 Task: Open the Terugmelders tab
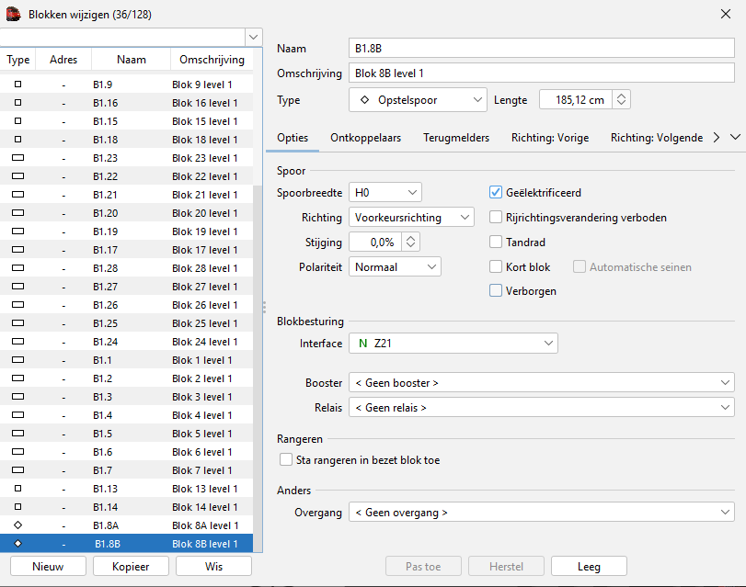[x=456, y=138]
